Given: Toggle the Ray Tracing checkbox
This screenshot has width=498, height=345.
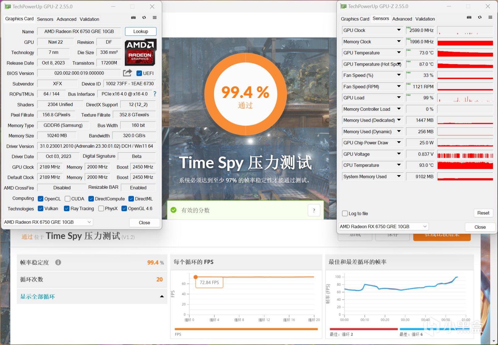Looking at the screenshot, I should 67,209.
